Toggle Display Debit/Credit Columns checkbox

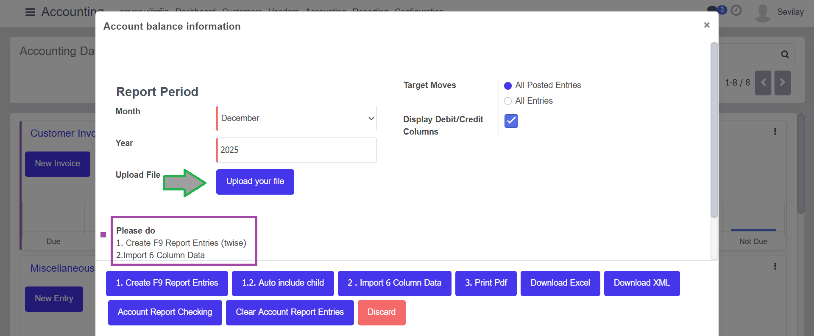(x=511, y=121)
